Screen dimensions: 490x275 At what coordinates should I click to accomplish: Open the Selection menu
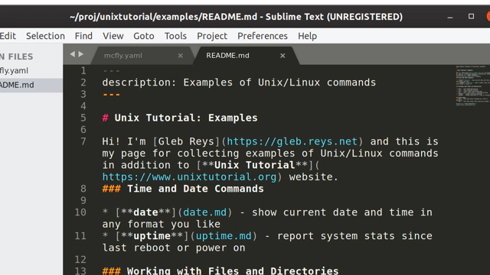45,36
